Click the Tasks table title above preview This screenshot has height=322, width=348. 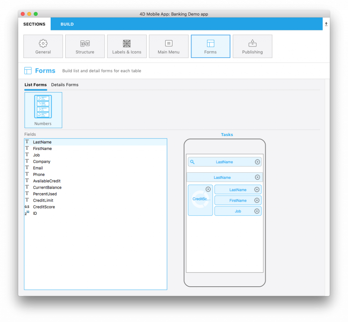(x=227, y=135)
